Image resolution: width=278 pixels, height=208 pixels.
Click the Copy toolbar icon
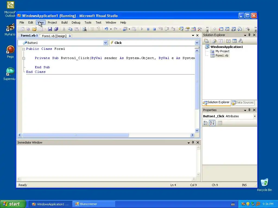[x=70, y=29]
